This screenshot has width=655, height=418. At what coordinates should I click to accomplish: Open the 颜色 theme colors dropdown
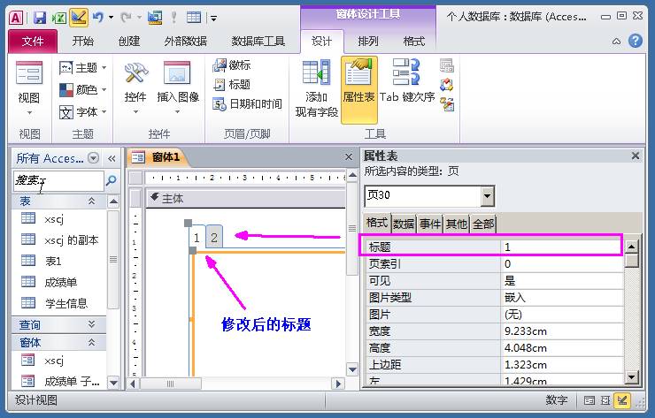(x=82, y=89)
